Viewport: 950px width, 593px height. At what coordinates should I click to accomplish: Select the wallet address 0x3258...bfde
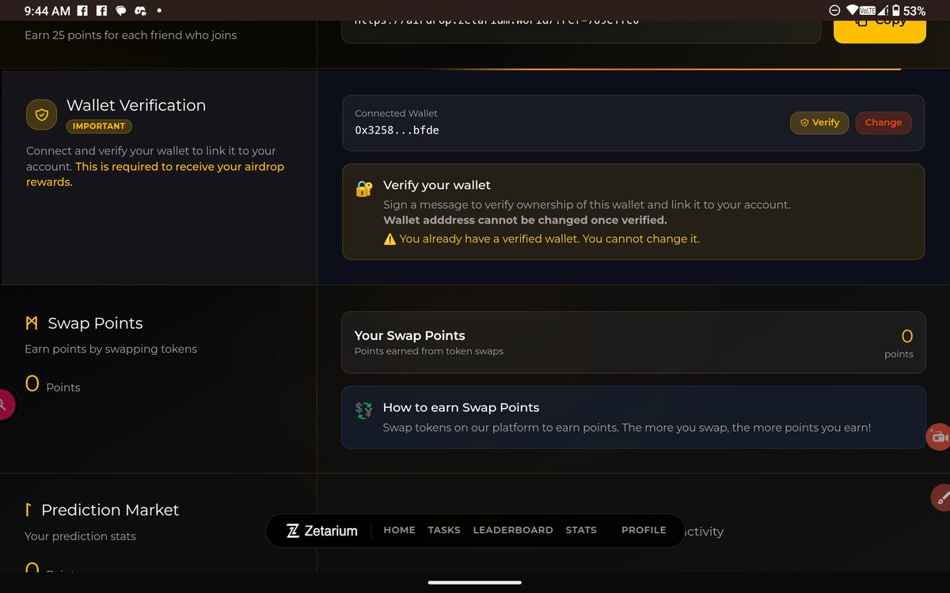(x=397, y=130)
